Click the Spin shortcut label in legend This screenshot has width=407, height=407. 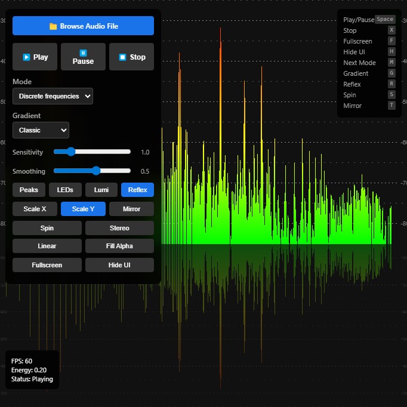click(350, 95)
